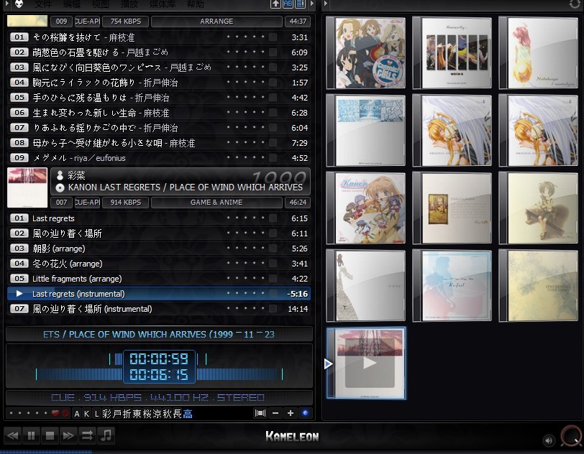Select the now-playing album tile in grid
Viewport: 584px width, 454px height.
tap(366, 363)
